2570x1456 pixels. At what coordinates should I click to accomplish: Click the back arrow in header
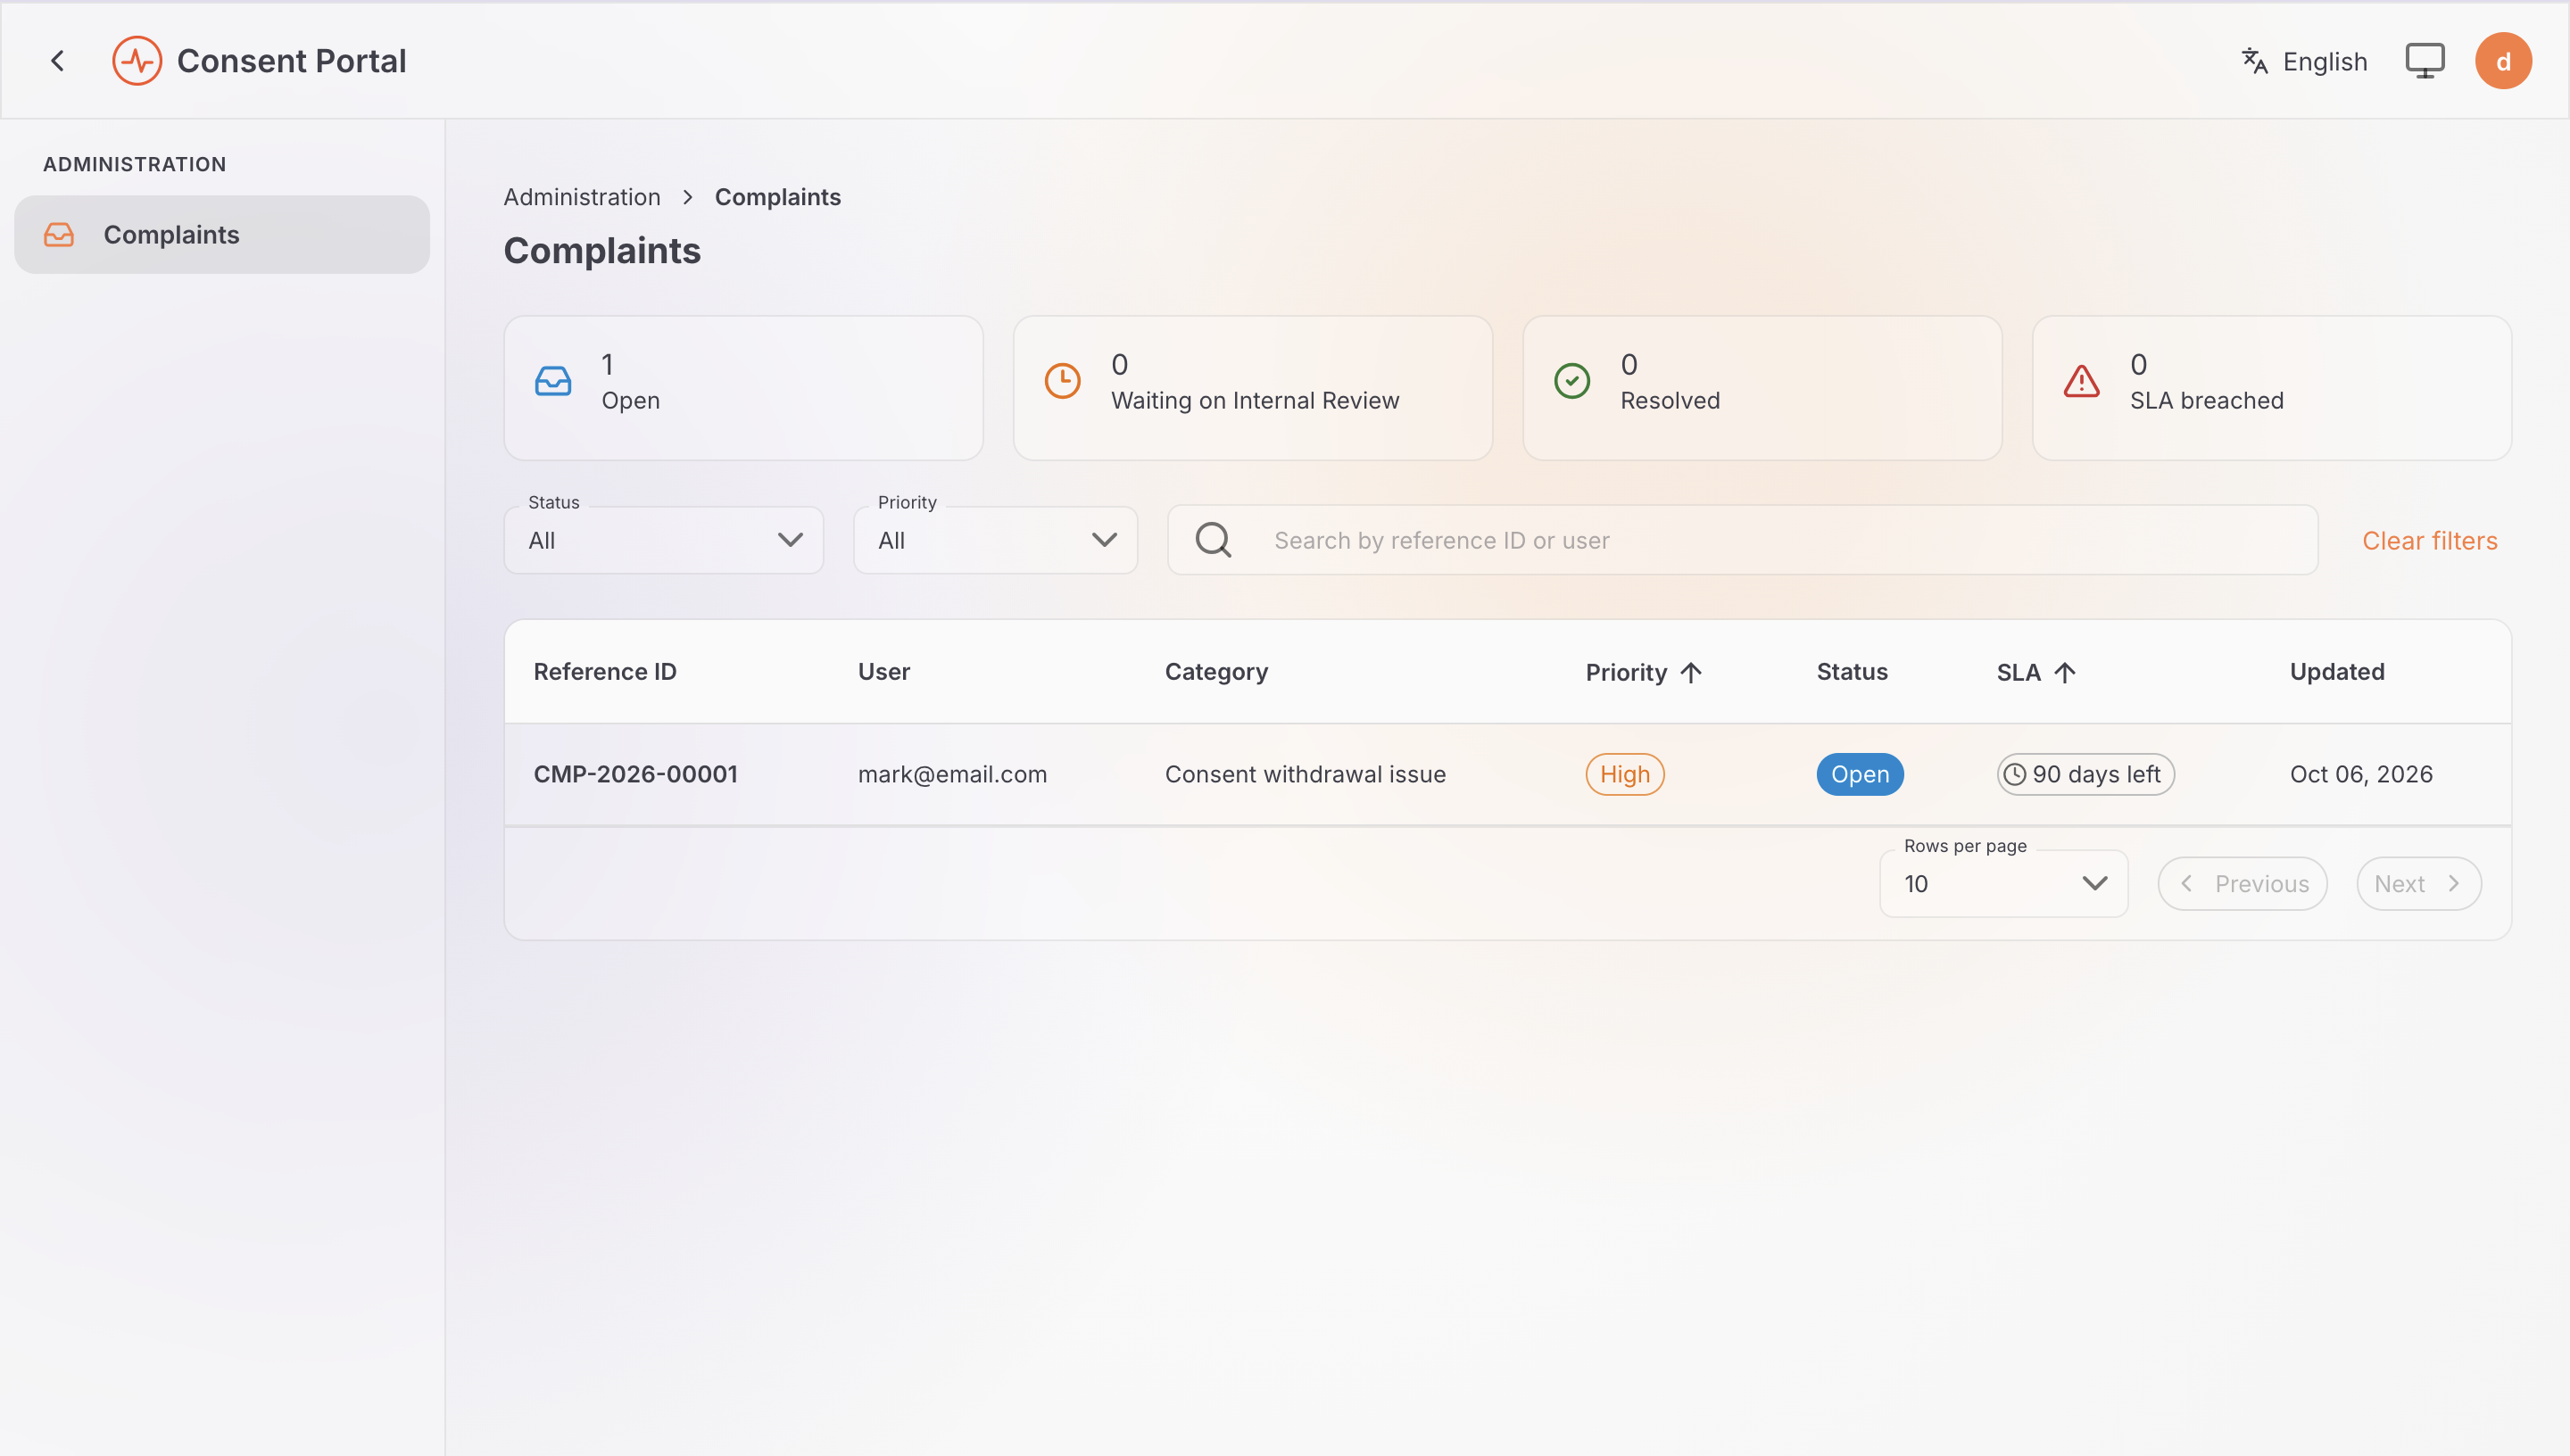(58, 61)
